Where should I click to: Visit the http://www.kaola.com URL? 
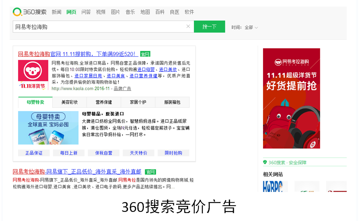point(72,88)
